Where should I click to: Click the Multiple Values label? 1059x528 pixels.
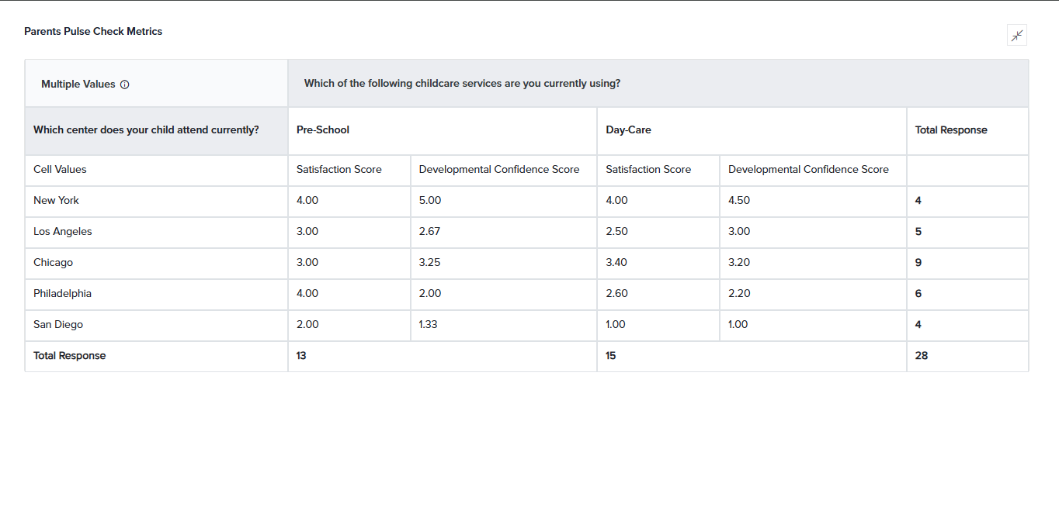(x=78, y=85)
